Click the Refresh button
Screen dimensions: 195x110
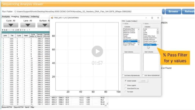point(188,12)
